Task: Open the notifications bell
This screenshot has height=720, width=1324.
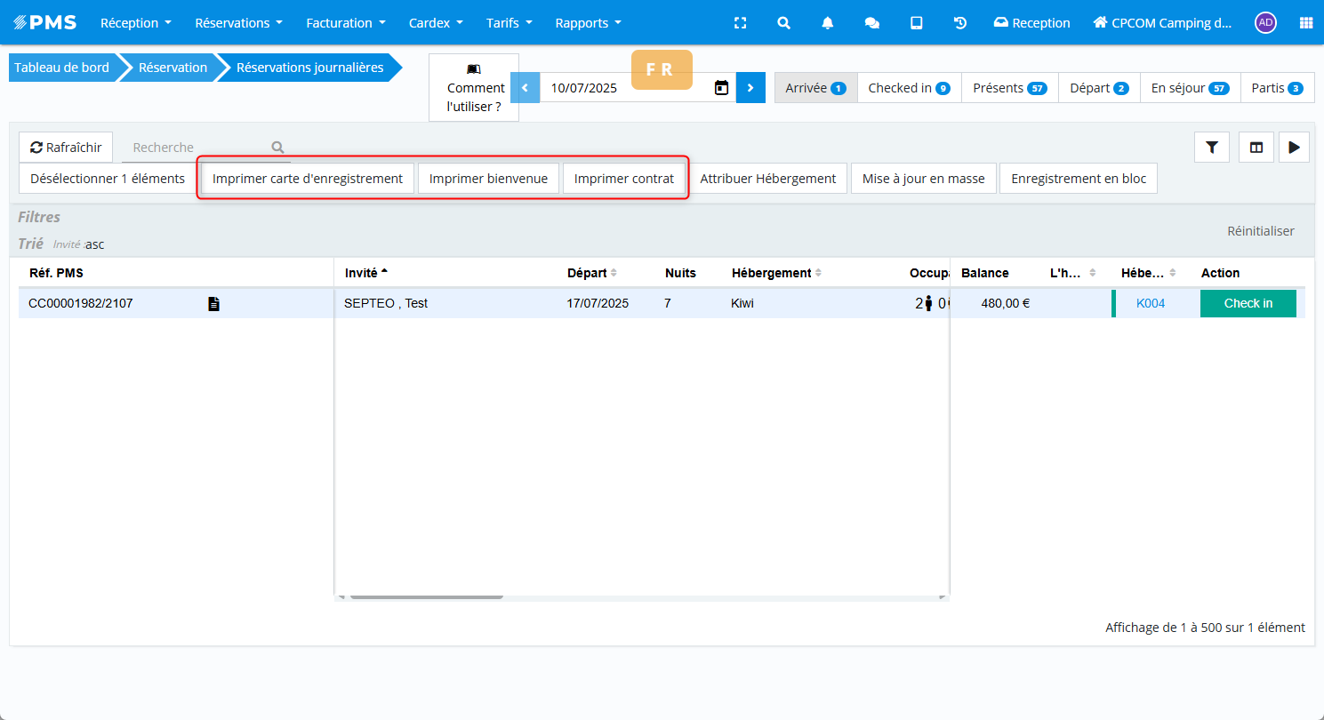Action: pyautogui.click(x=828, y=23)
